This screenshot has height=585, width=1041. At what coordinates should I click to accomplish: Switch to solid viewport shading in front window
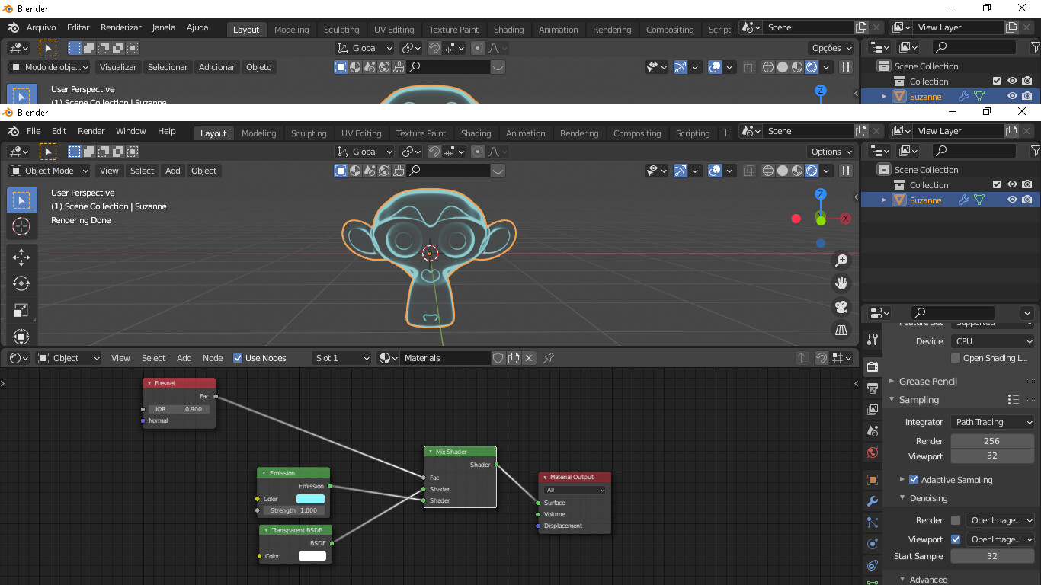pyautogui.click(x=783, y=171)
